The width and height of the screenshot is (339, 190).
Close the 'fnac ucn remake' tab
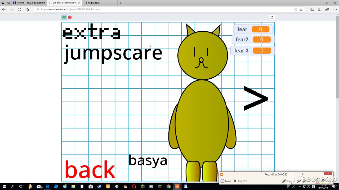[79, 3]
